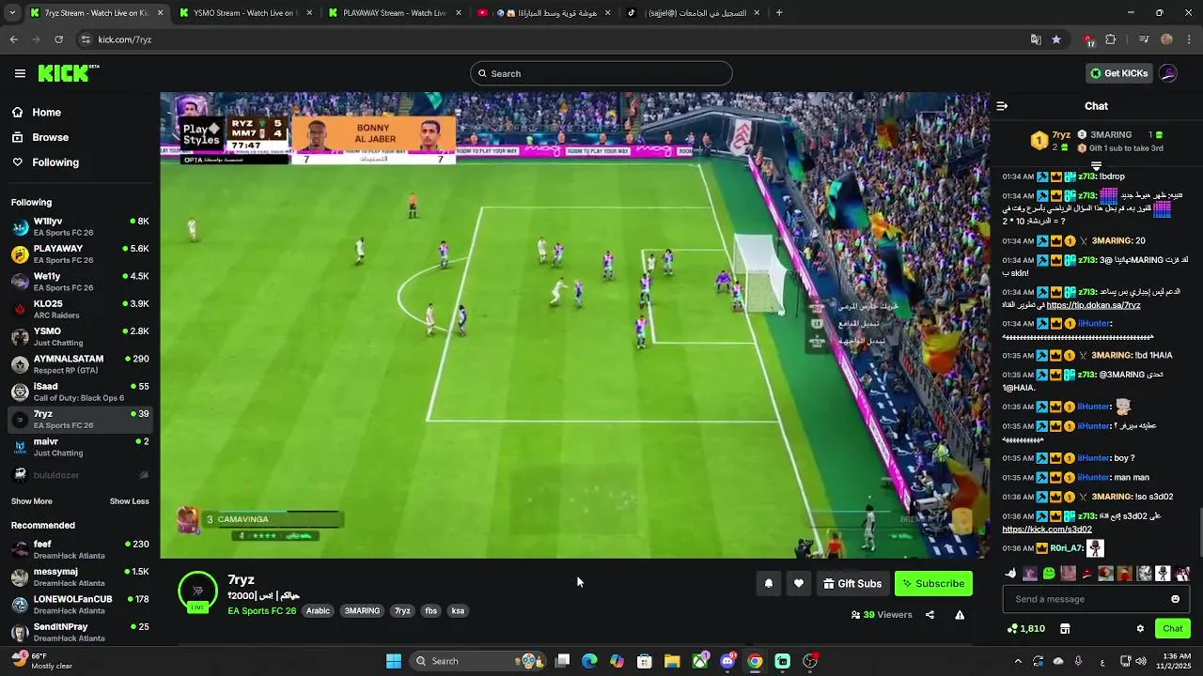1203x676 pixels.
Task: Open the emoji picker in chat input
Action: pyautogui.click(x=1175, y=599)
